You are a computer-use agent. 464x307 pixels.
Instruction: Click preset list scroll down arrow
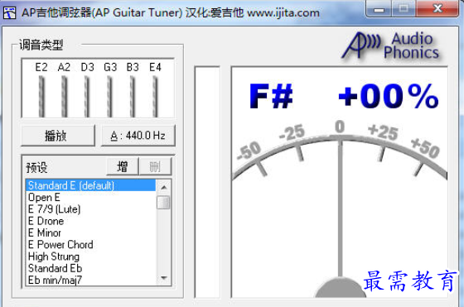(164, 278)
